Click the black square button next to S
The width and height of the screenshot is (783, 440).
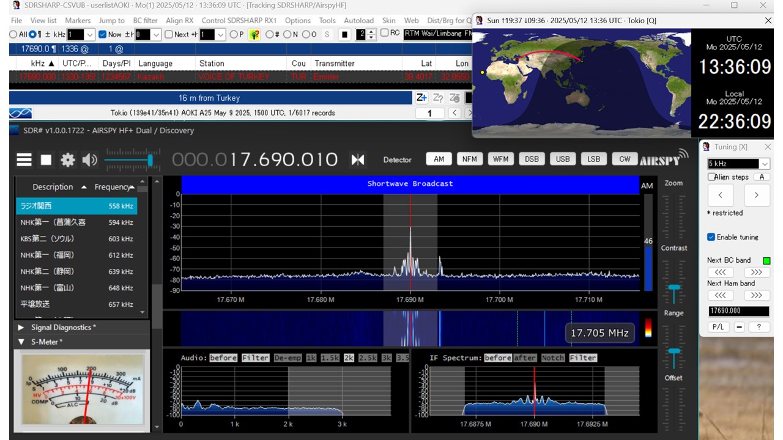(344, 34)
